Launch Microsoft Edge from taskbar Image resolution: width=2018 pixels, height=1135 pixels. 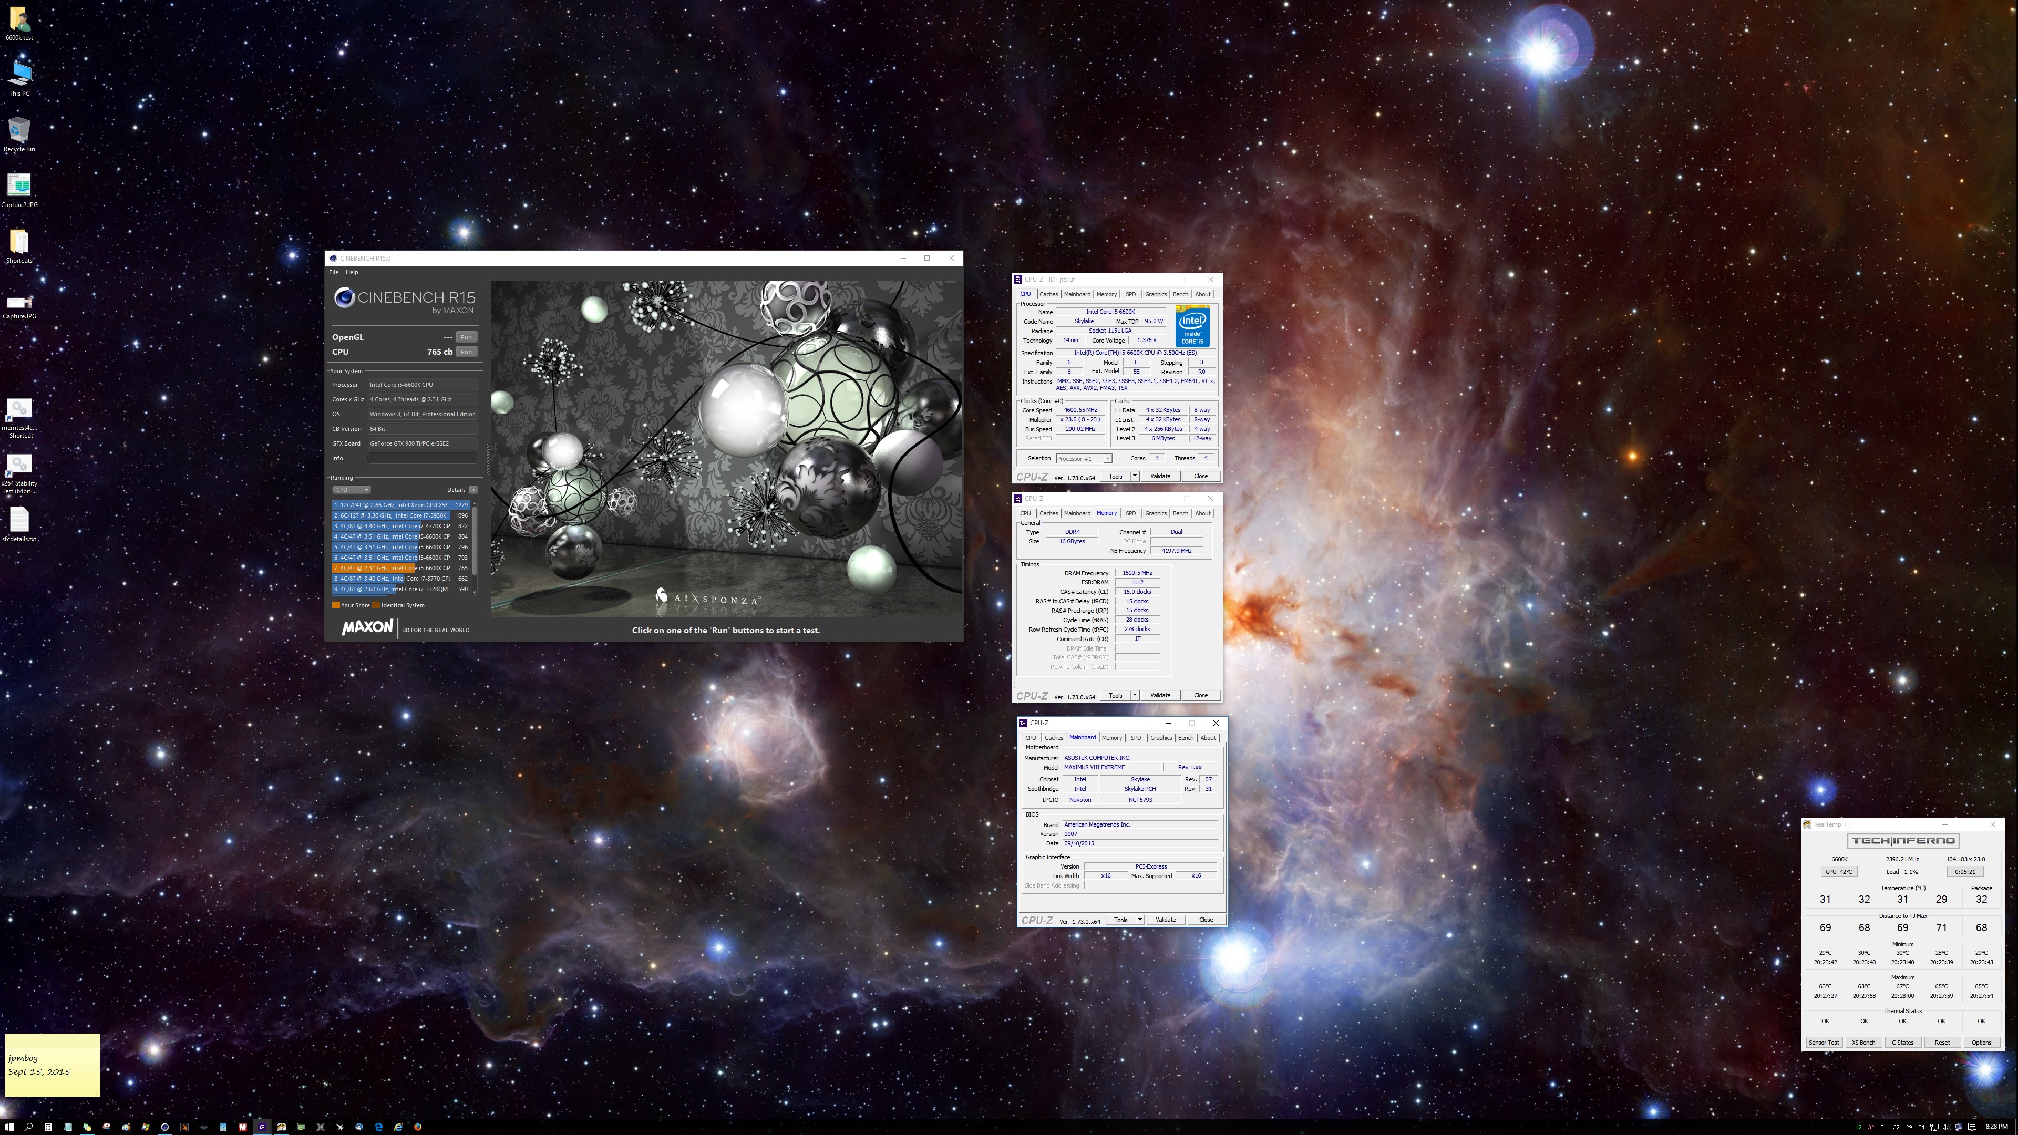point(378,1127)
